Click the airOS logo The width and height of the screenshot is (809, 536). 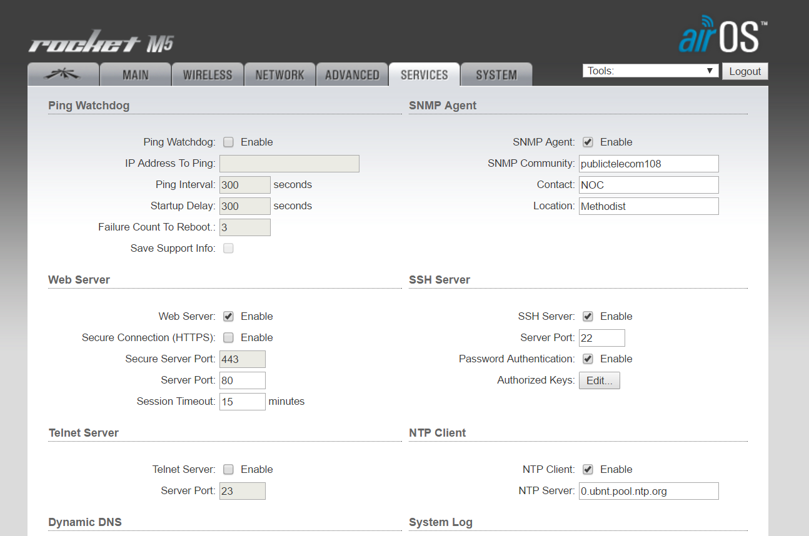click(x=722, y=37)
